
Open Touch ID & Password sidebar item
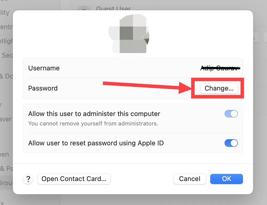pyautogui.click(x=6, y=169)
